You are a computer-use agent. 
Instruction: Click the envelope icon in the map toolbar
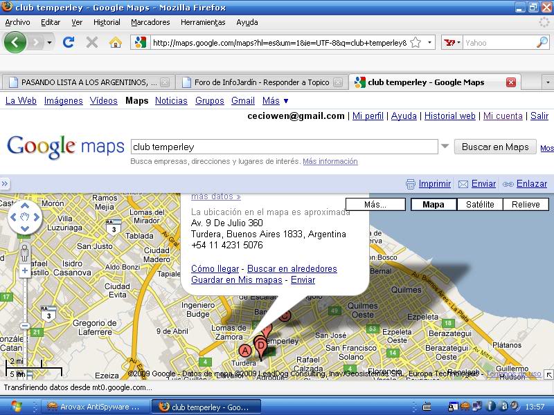coord(463,184)
